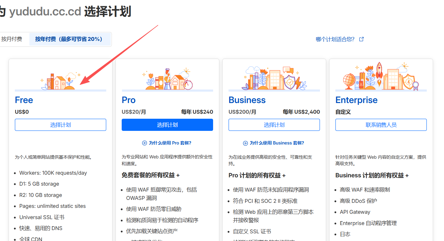Click the 高级 WAF 和速率限制 item

pyautogui.click(x=365, y=190)
